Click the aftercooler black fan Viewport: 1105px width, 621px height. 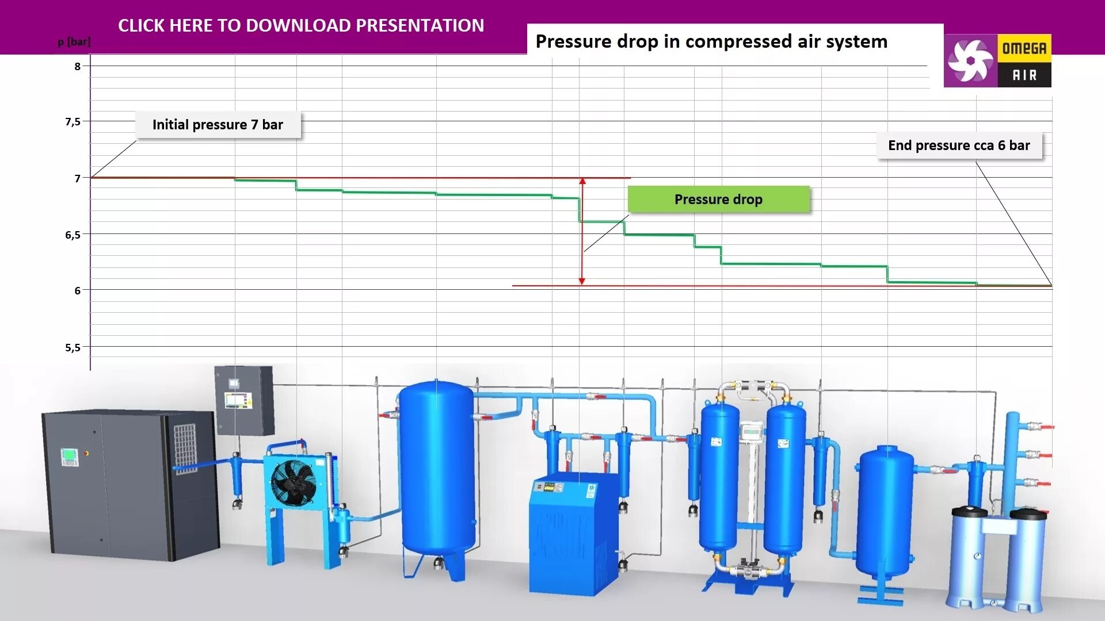(294, 483)
